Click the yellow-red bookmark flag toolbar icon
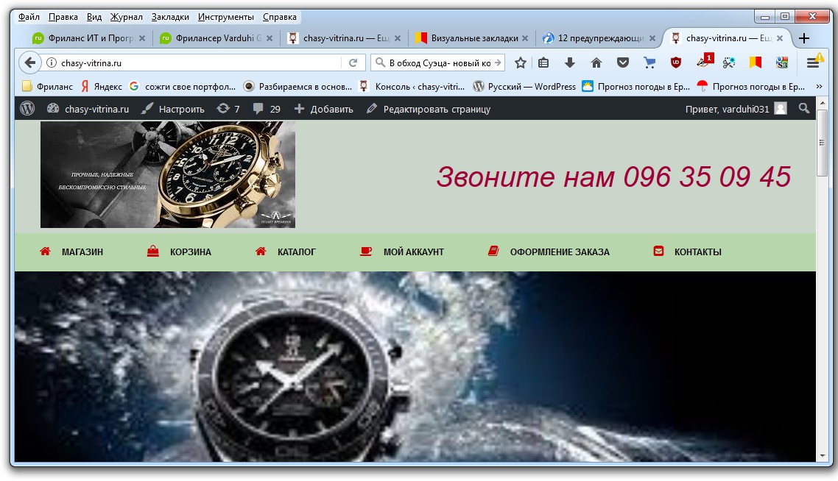 [x=756, y=63]
